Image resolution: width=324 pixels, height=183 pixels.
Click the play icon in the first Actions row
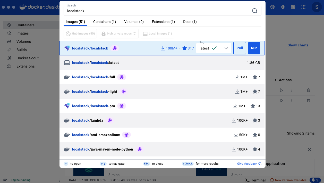(282, 90)
